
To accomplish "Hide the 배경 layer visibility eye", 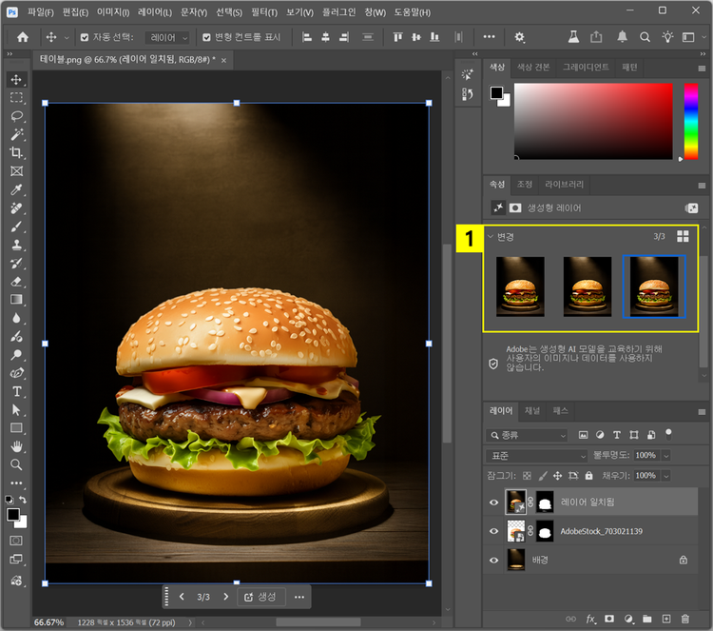I will pyautogui.click(x=493, y=561).
